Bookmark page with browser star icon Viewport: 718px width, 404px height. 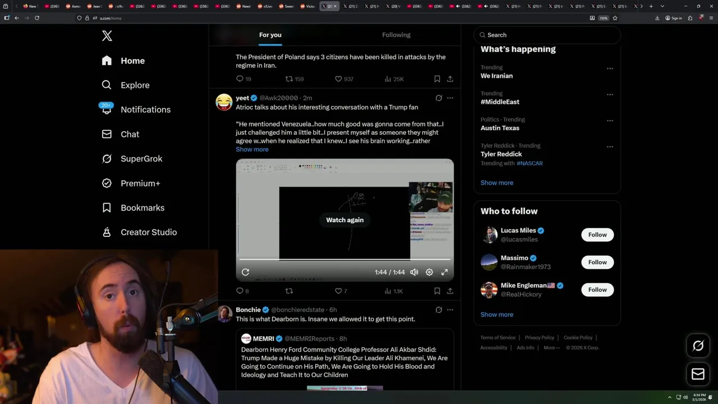(615, 18)
